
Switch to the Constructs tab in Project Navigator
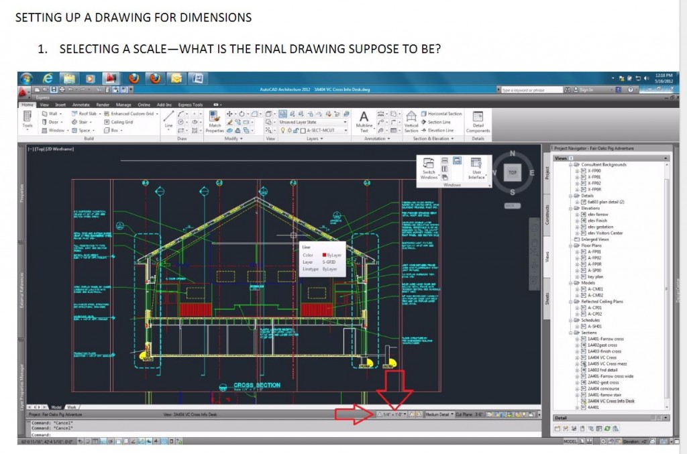pyautogui.click(x=547, y=219)
